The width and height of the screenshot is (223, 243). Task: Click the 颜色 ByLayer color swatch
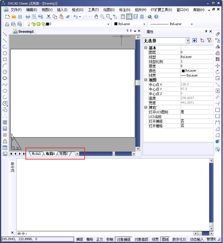point(183,71)
